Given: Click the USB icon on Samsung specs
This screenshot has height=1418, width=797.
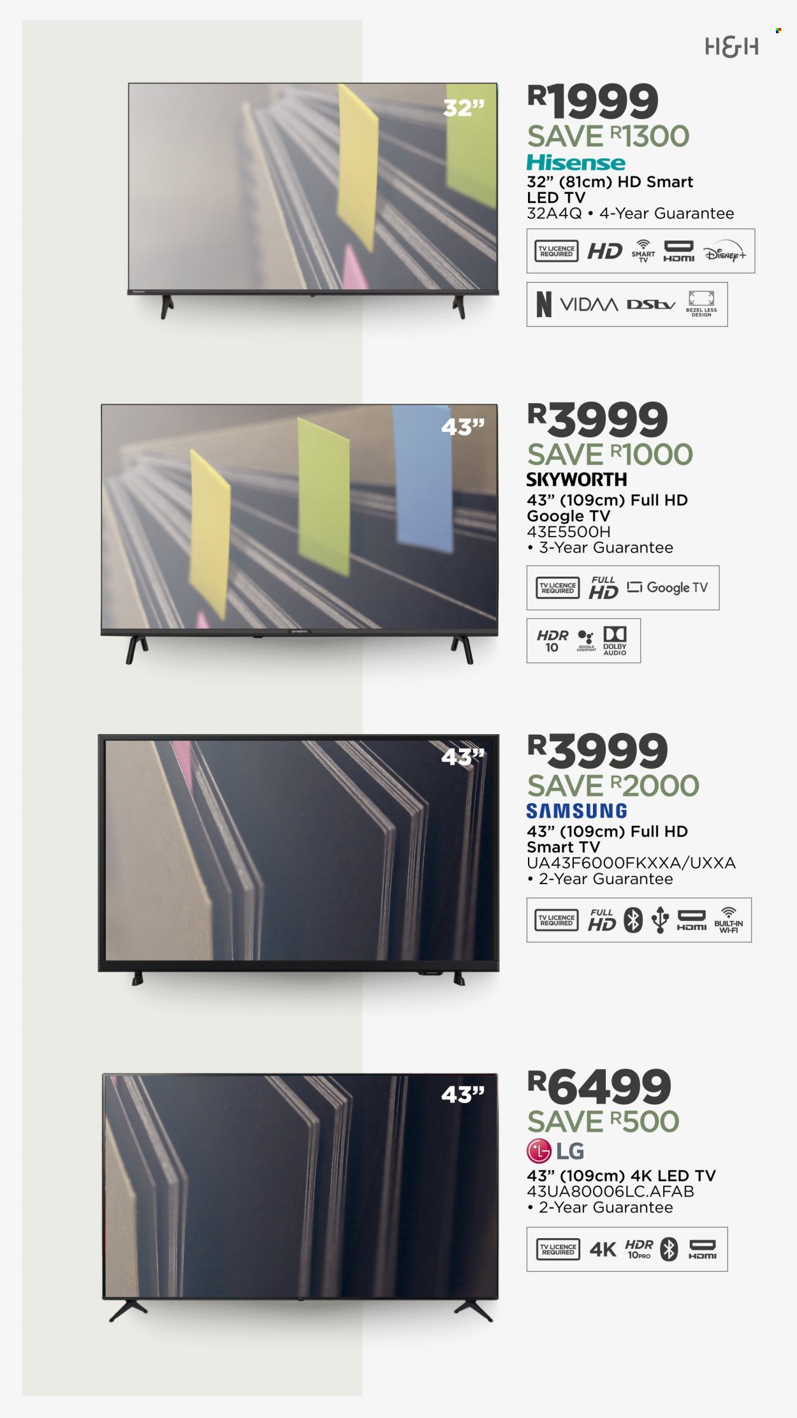Looking at the screenshot, I should [660, 920].
